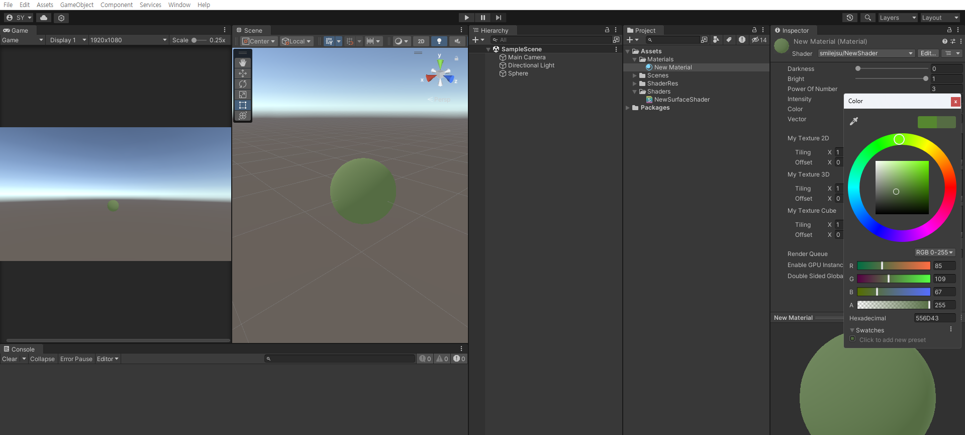
Task: Open the Window menu
Action: click(179, 5)
